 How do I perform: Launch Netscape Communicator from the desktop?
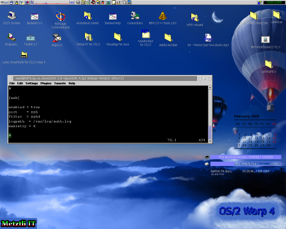click(x=61, y=16)
